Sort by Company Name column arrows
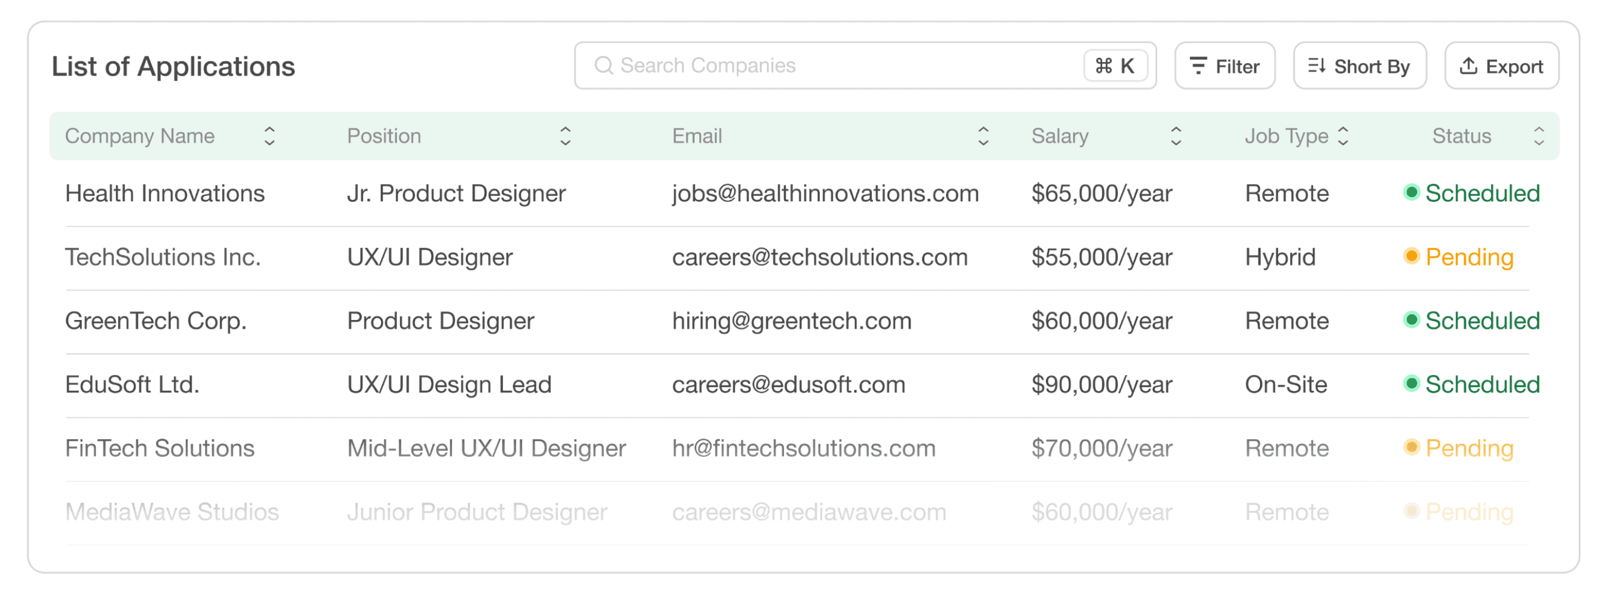The image size is (1602, 592). [270, 136]
